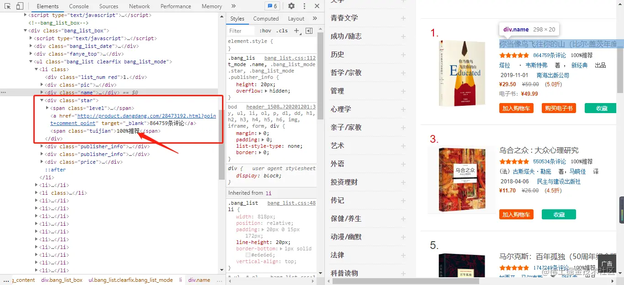Screen dimensions: 624x285
Task: Open DevTools settings gear
Action: 291,6
